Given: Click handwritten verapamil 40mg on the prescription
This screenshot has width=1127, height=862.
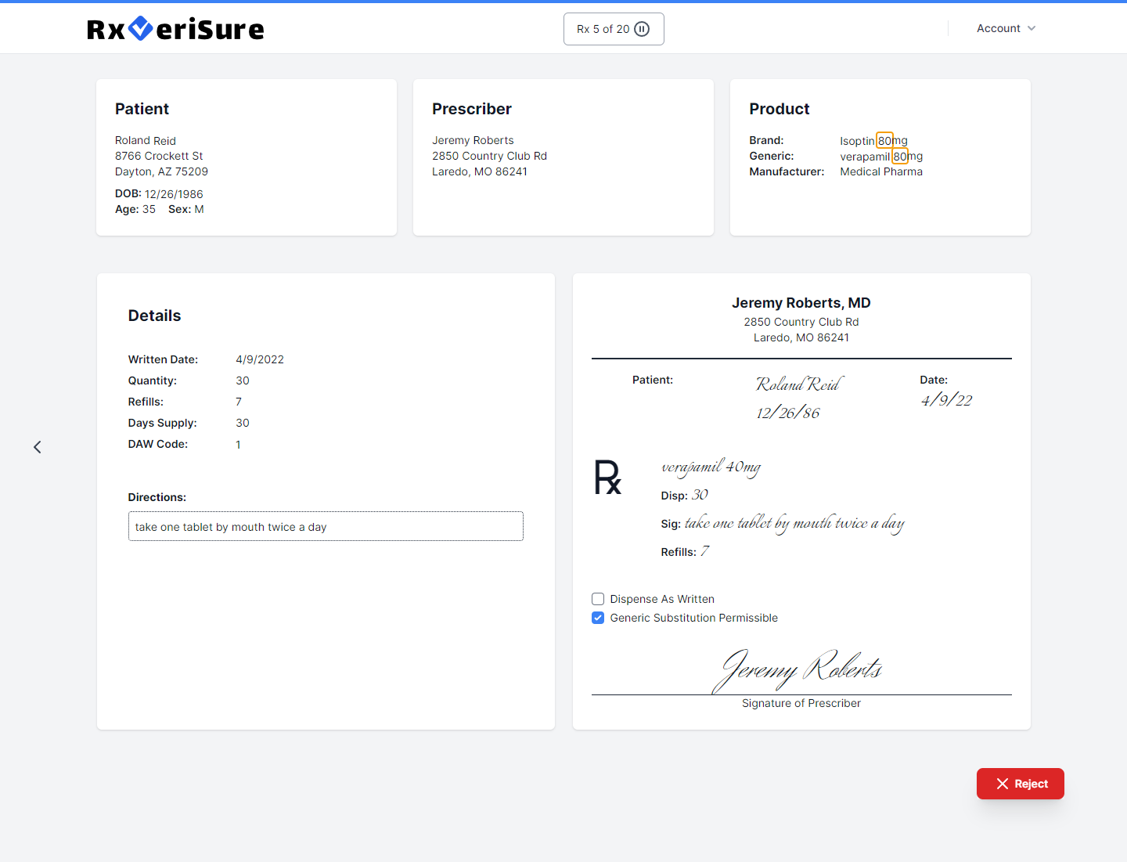Looking at the screenshot, I should tap(711, 467).
